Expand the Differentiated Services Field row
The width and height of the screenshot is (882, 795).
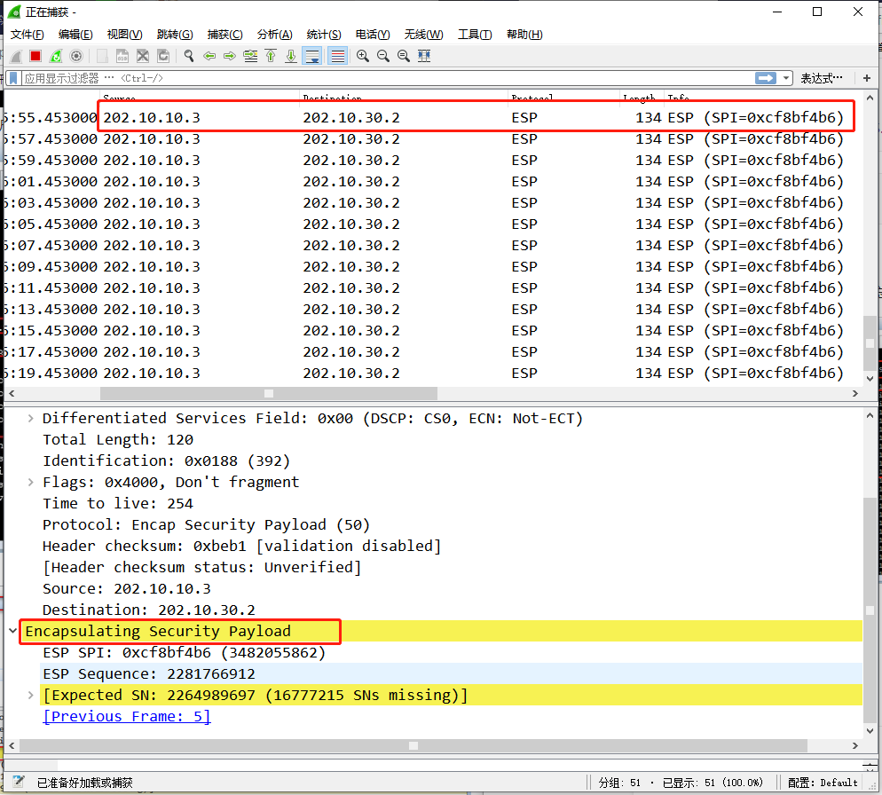(x=31, y=418)
